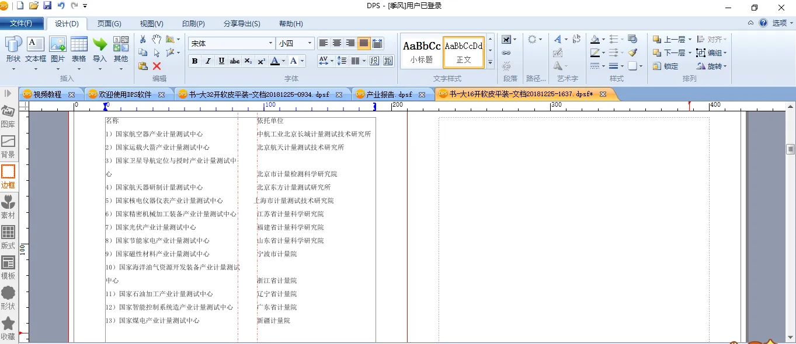
Task: Open the 图库 gallery sidebar panel
Action: [8, 116]
